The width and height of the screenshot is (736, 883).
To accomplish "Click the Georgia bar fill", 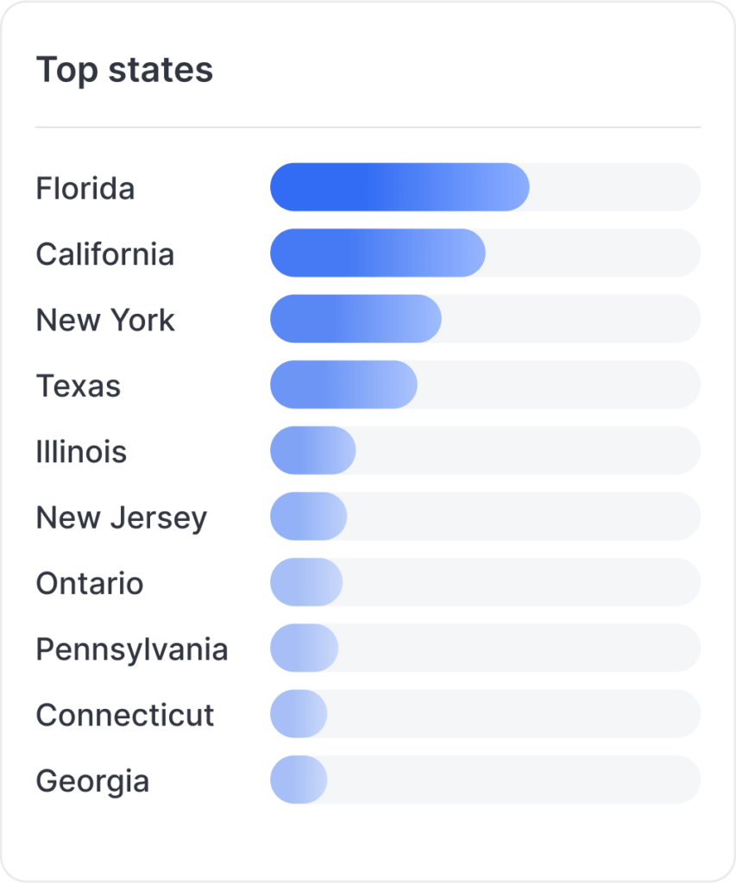I will click(299, 780).
